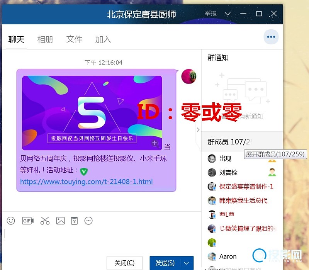309x270 pixels.
Task: Open the title bar dropdown arrow
Action: (228, 14)
